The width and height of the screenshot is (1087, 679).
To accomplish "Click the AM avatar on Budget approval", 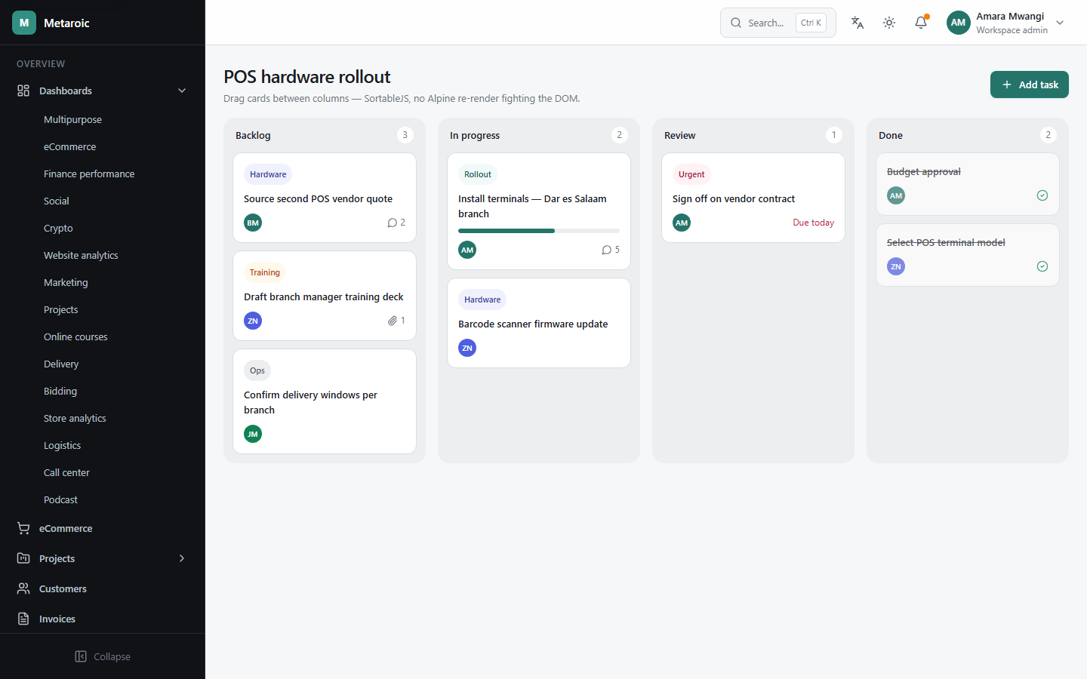I will point(896,195).
